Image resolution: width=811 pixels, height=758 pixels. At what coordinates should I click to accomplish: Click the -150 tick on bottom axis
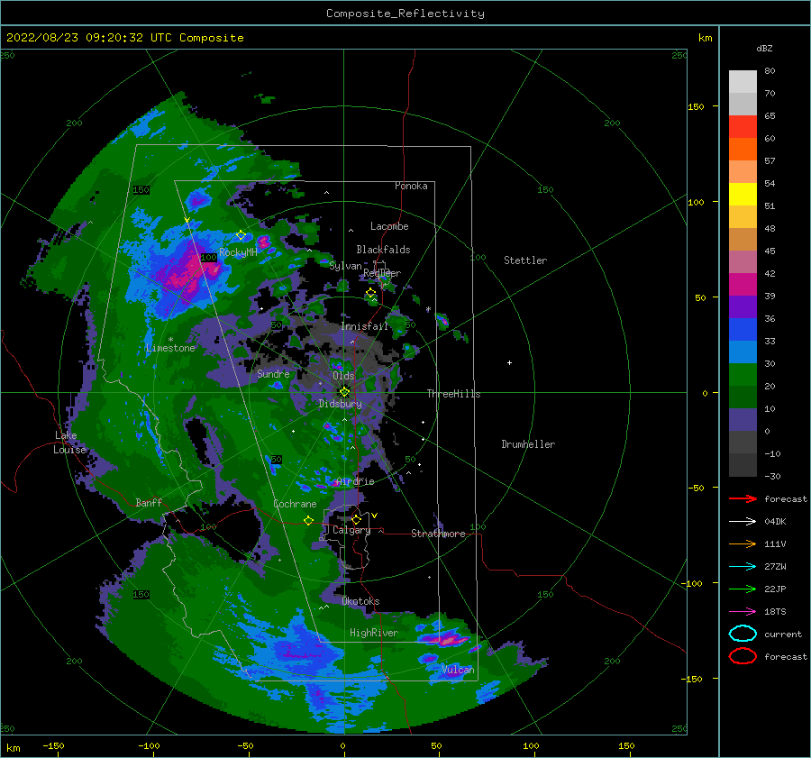click(53, 745)
